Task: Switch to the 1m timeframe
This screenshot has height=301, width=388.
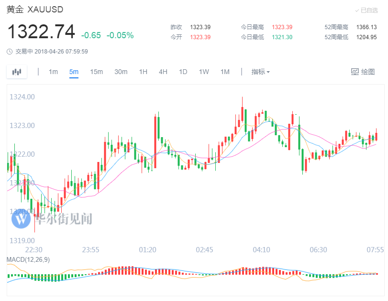Action: 53,71
